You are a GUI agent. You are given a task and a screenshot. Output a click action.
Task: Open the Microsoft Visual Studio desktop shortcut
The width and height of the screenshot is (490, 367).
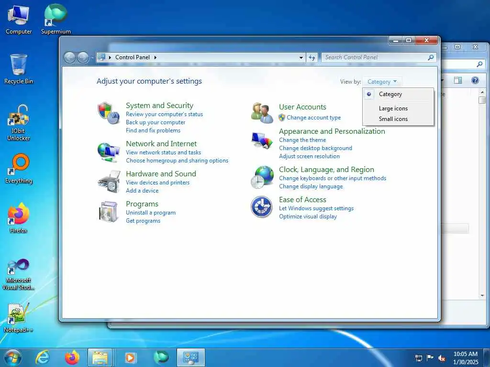(19, 275)
